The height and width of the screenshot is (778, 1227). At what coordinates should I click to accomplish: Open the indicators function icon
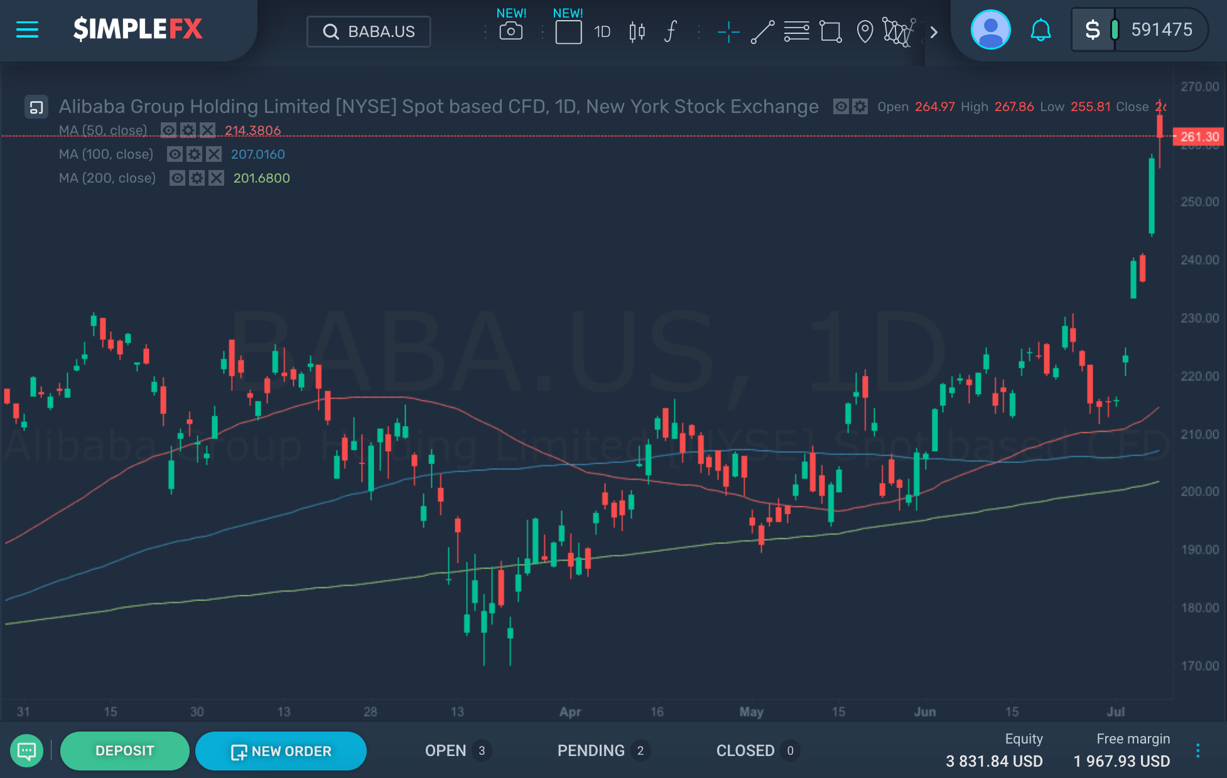click(x=671, y=31)
